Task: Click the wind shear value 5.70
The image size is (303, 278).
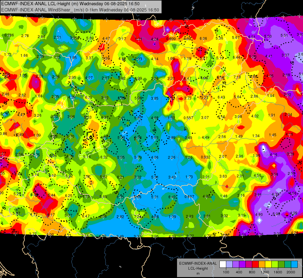Action: click(71, 137)
